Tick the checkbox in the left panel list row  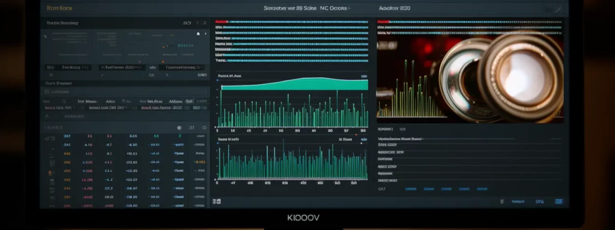pyautogui.click(x=47, y=92)
